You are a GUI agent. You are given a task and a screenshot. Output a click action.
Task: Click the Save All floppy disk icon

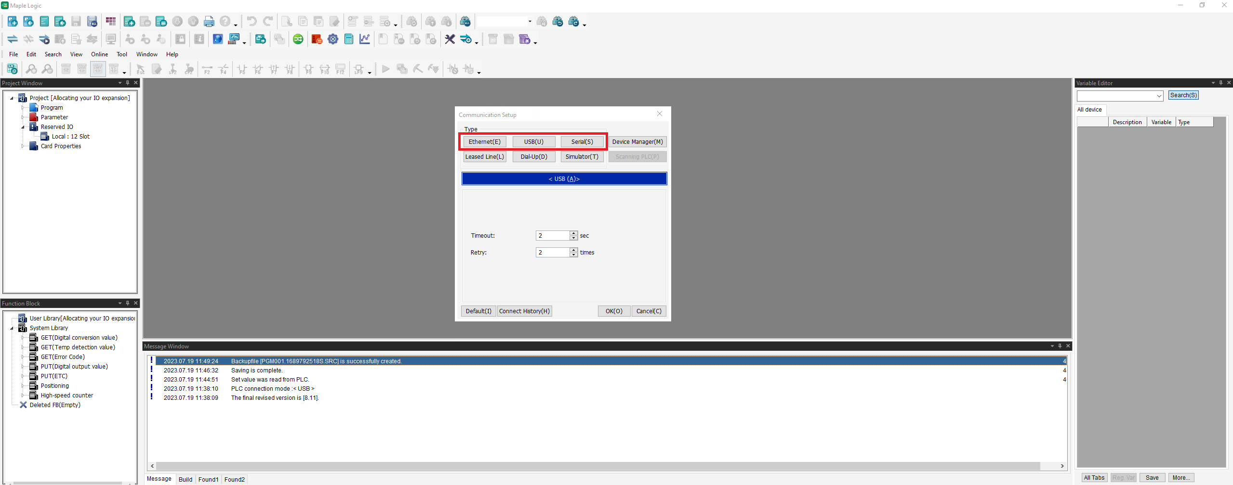pos(92,22)
